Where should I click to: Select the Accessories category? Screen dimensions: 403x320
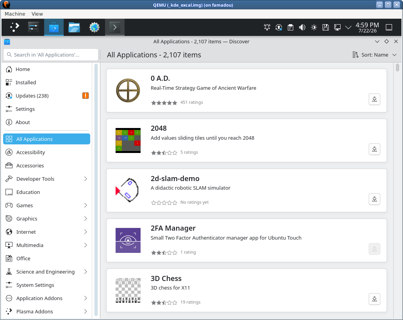pos(46,165)
